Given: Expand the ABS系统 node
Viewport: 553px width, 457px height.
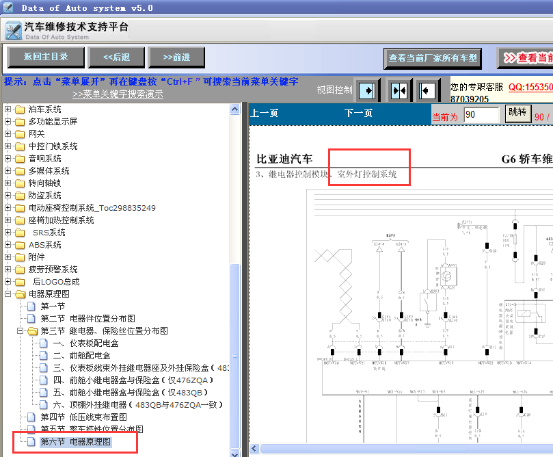Looking at the screenshot, I should tap(8, 244).
